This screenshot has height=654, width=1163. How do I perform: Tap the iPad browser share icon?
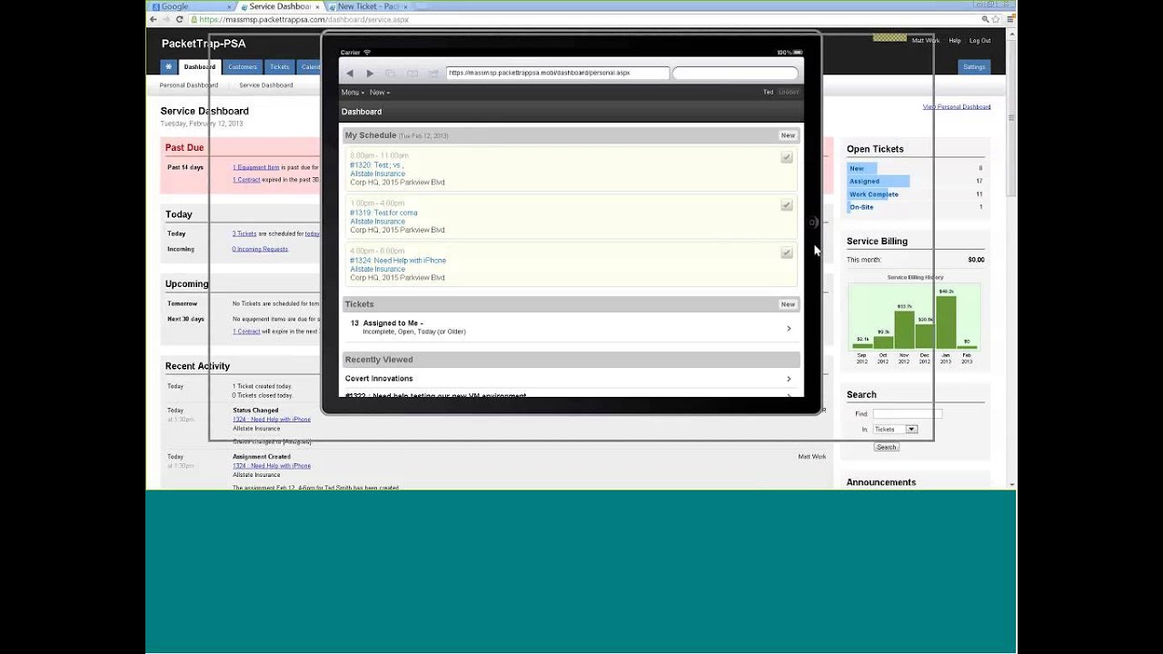coord(433,74)
